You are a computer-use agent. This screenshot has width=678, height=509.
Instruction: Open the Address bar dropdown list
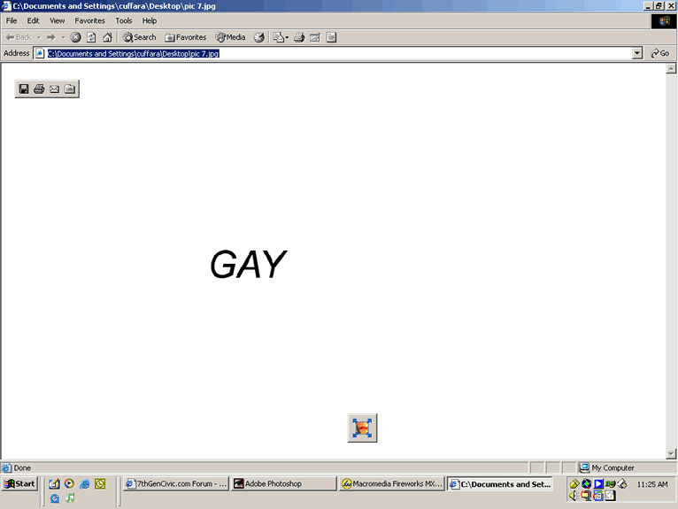(x=637, y=53)
